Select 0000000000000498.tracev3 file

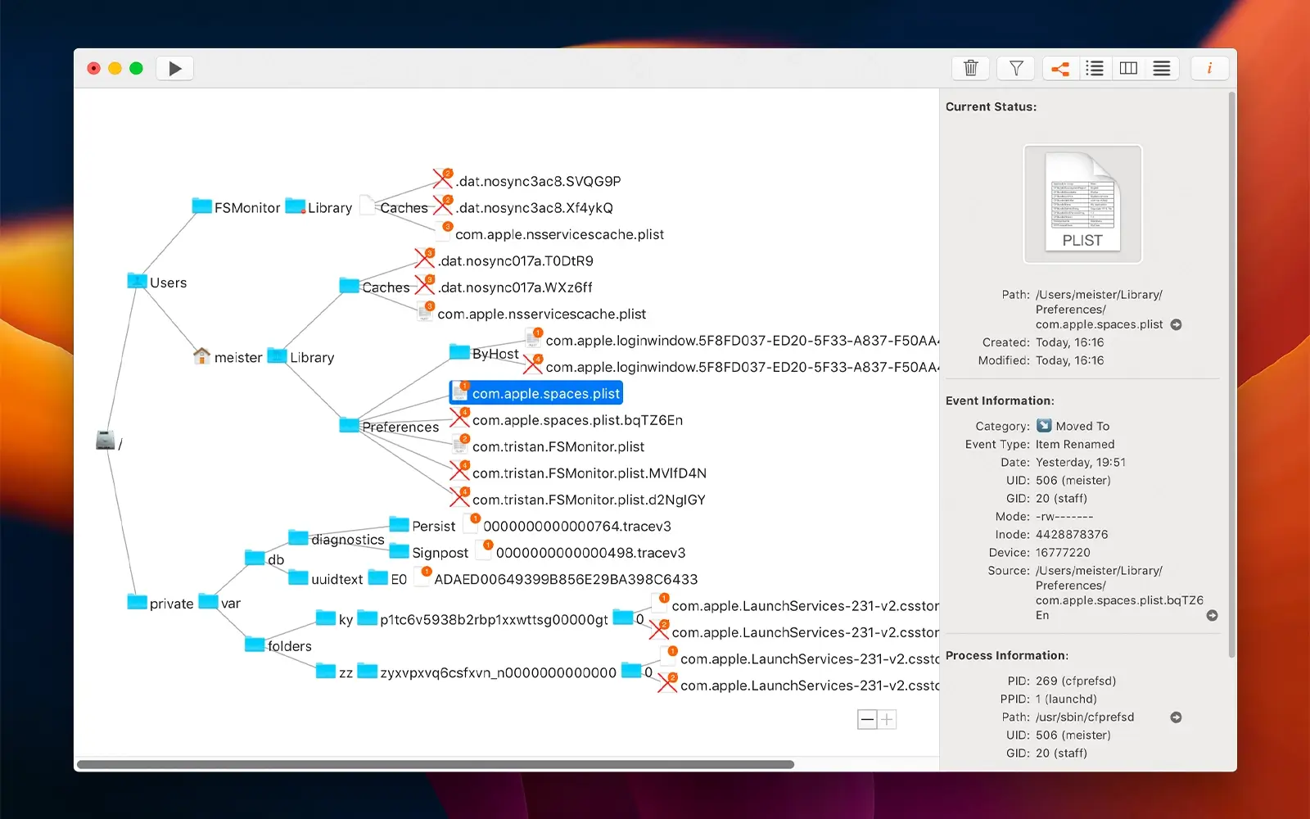[581, 552]
